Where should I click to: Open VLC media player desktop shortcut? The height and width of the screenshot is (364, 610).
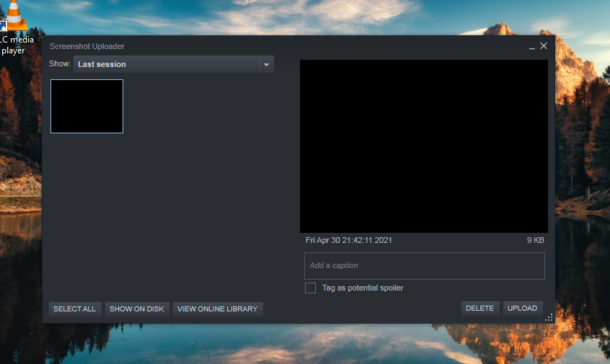[15, 27]
